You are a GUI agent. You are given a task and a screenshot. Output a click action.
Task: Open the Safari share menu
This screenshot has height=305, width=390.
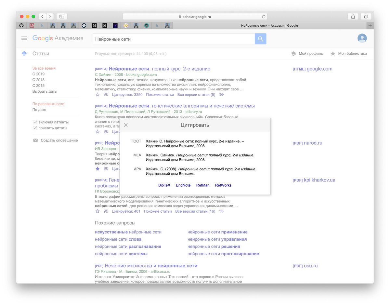tap(353, 16)
